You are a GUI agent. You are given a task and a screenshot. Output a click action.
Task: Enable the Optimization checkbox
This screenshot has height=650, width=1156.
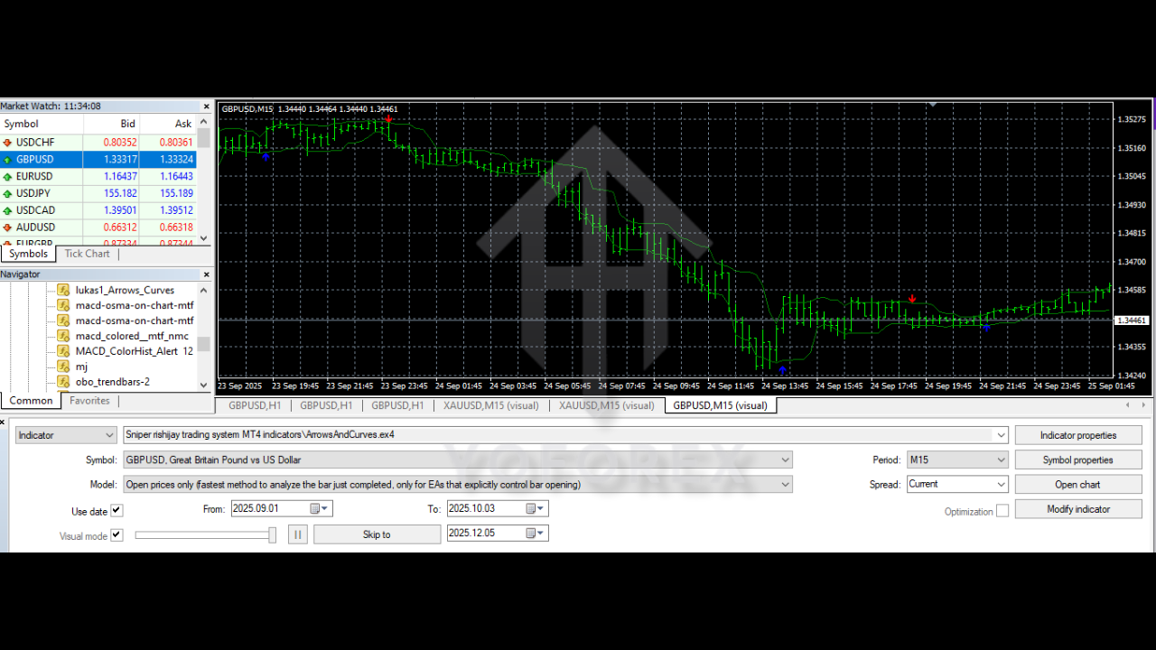[1003, 510]
